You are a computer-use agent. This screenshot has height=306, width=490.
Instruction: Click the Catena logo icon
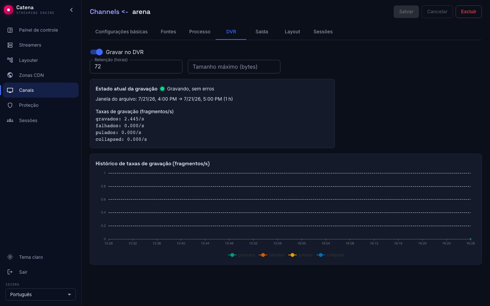[x=9, y=10]
